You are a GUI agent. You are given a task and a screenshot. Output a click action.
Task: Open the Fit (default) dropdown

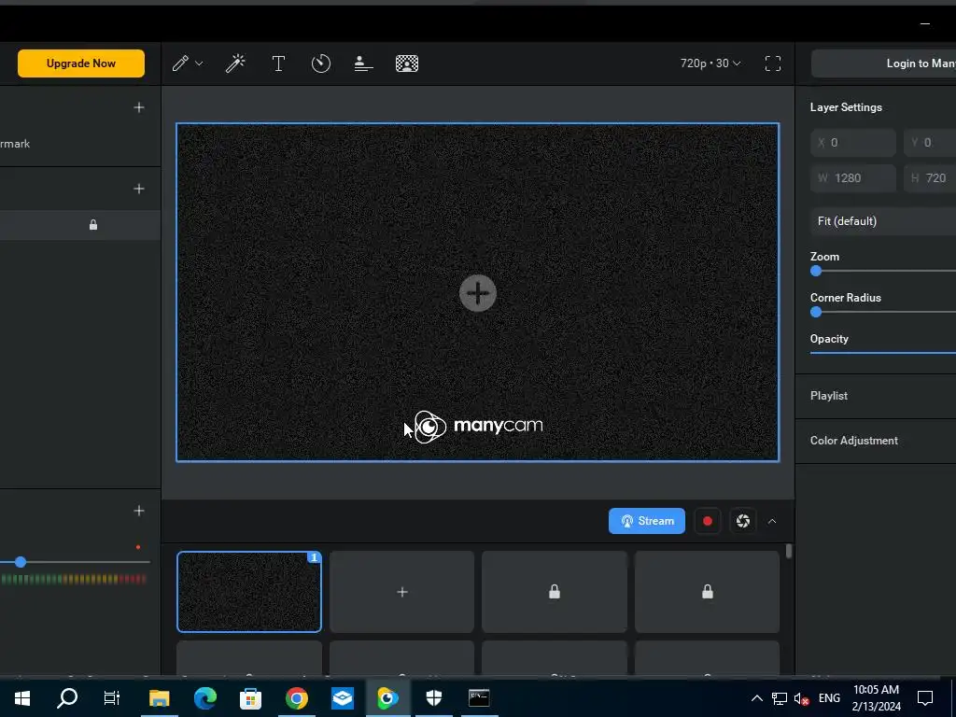pyautogui.click(x=883, y=221)
